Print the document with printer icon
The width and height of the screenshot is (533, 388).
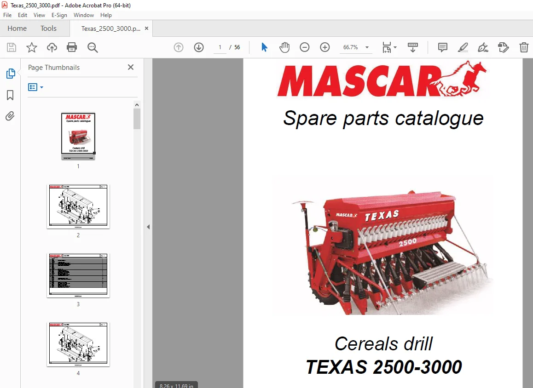[72, 47]
